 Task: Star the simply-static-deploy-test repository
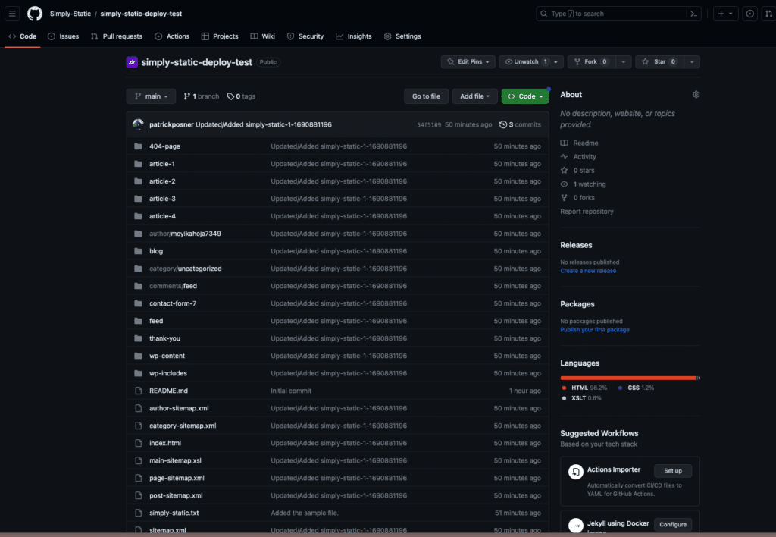[660, 62]
